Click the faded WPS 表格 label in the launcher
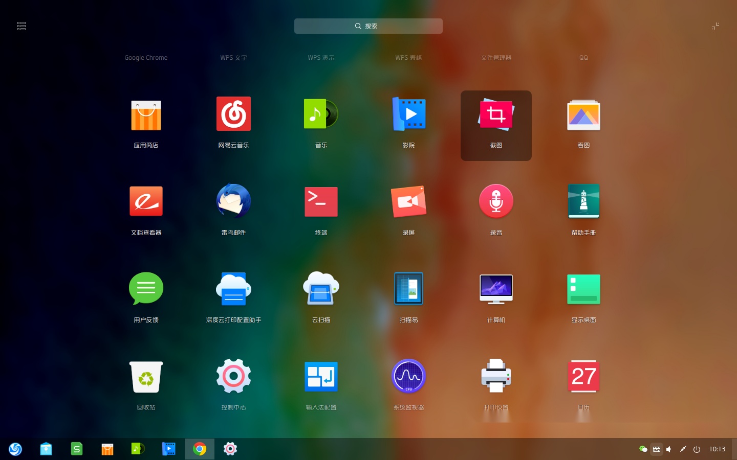The width and height of the screenshot is (737, 460). (408, 58)
